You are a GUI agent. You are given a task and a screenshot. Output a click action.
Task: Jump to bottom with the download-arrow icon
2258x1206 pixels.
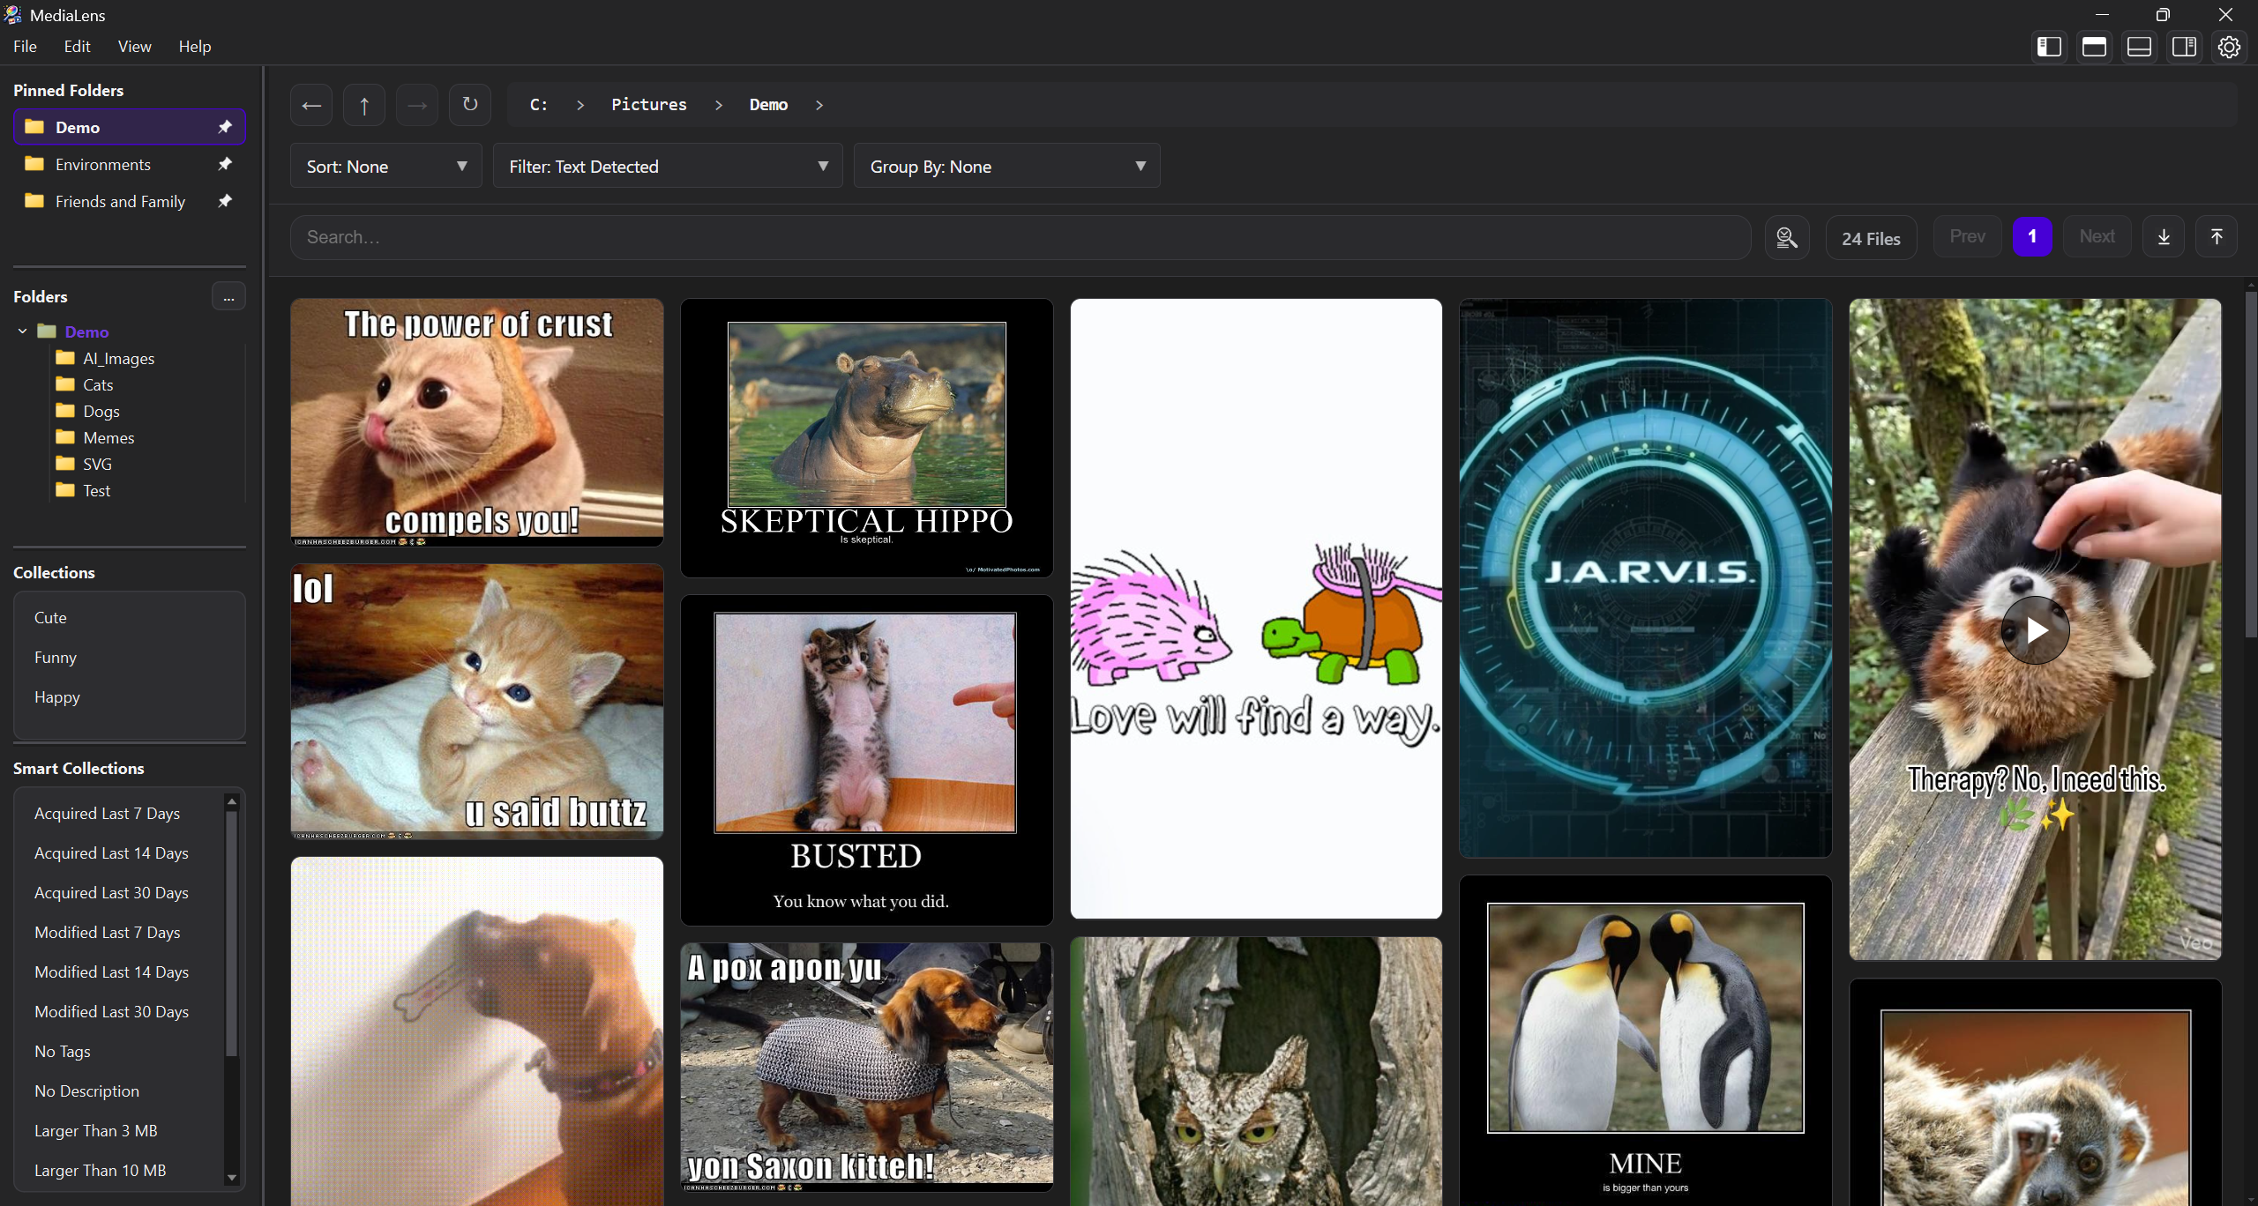(x=2164, y=237)
